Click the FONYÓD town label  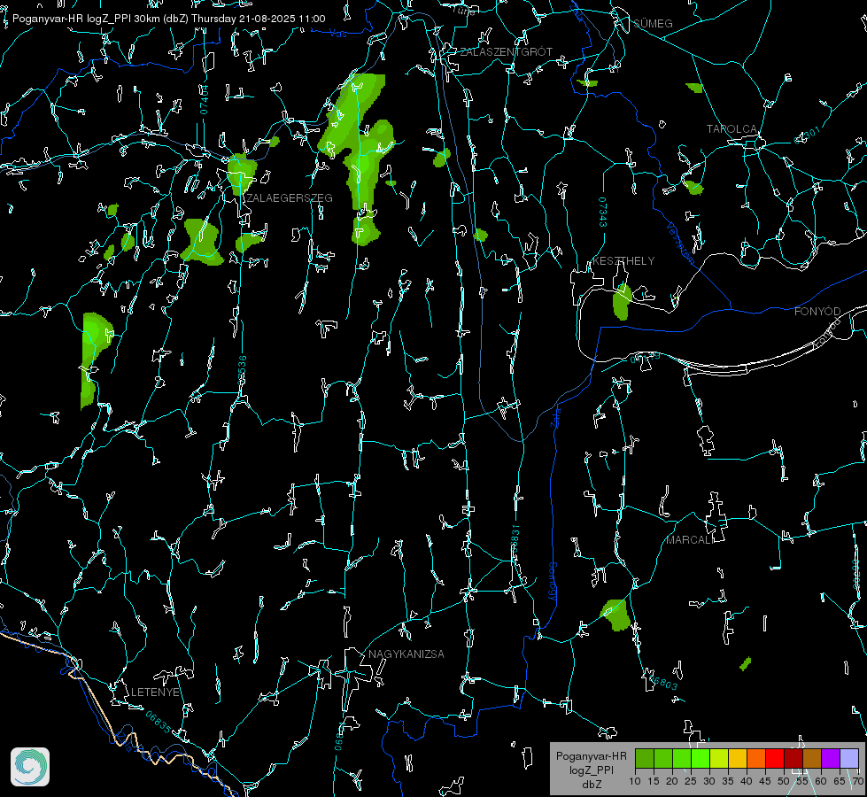click(817, 312)
